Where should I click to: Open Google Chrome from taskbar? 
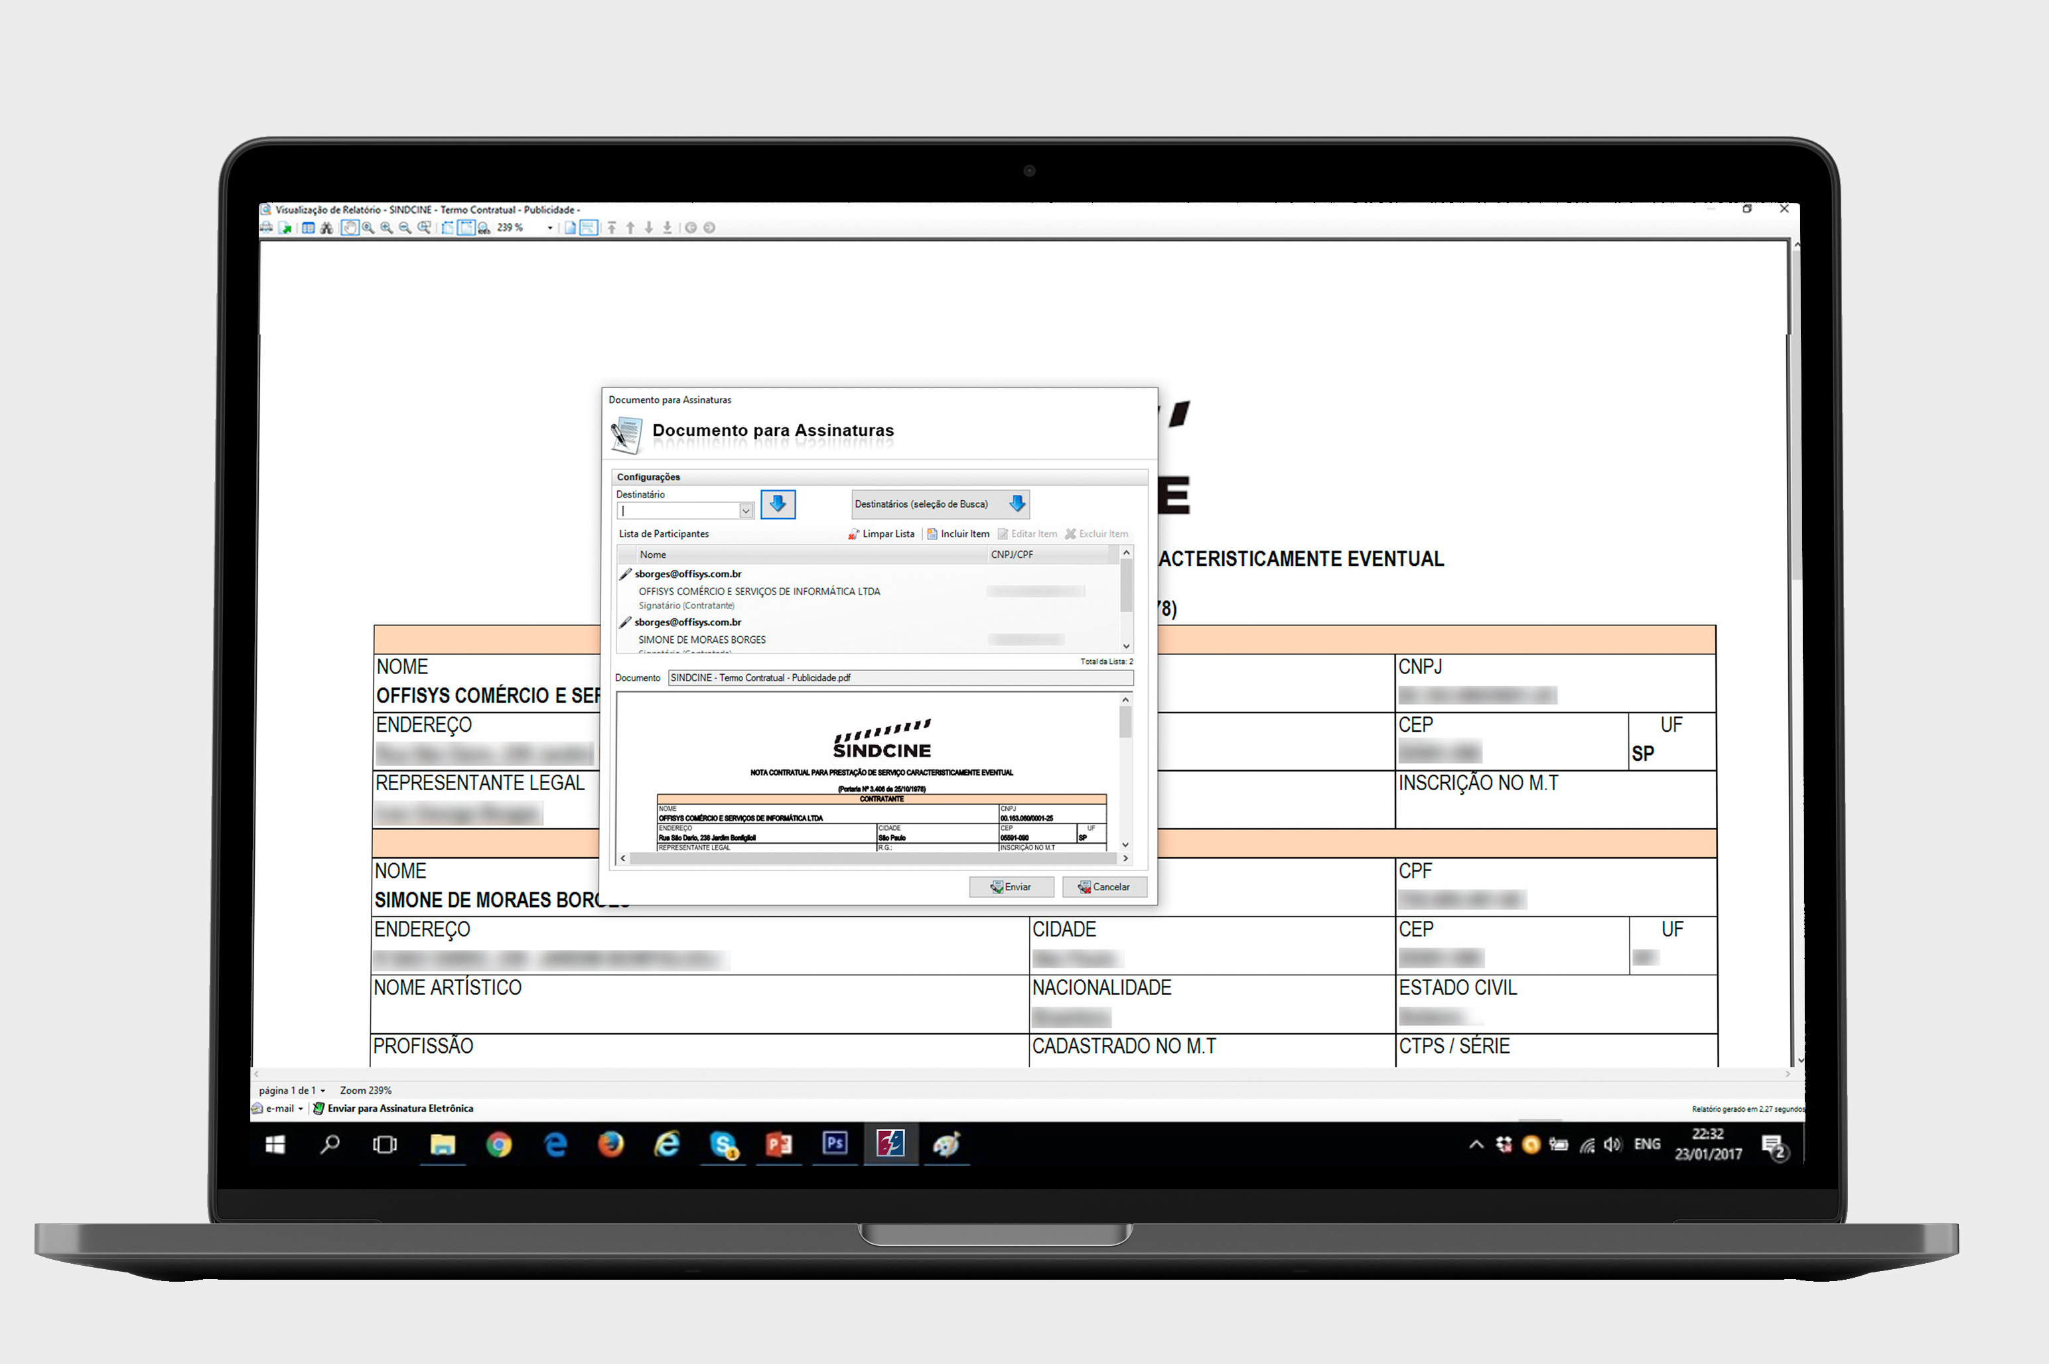pyautogui.click(x=498, y=1145)
